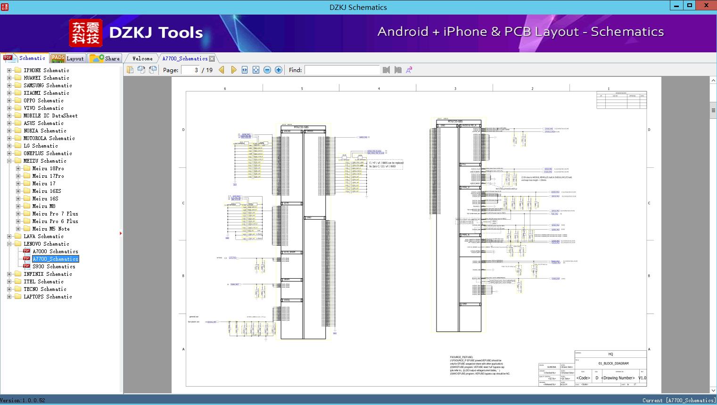Expand the INFINIX Schematic node
The height and width of the screenshot is (405, 717).
click(x=9, y=274)
